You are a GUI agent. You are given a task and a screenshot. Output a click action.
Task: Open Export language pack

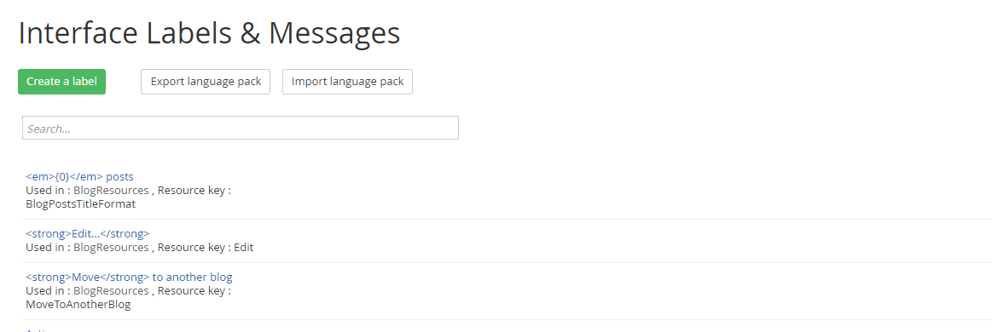click(x=206, y=82)
